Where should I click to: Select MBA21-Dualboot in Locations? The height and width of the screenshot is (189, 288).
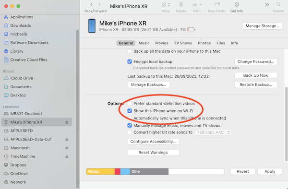tap(26, 114)
